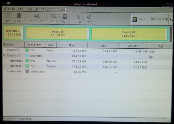The image size is (174, 124).
Task: Sort by the Size column header
Action: 72,45
